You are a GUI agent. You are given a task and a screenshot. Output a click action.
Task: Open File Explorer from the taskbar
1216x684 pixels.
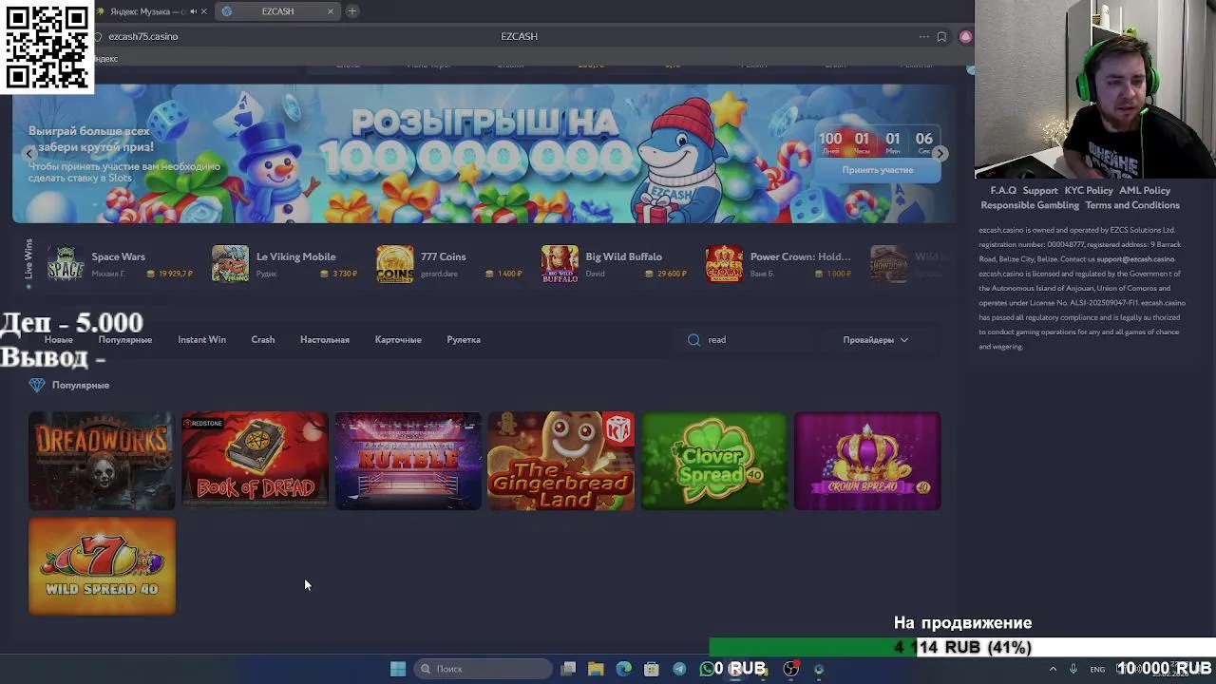(596, 669)
